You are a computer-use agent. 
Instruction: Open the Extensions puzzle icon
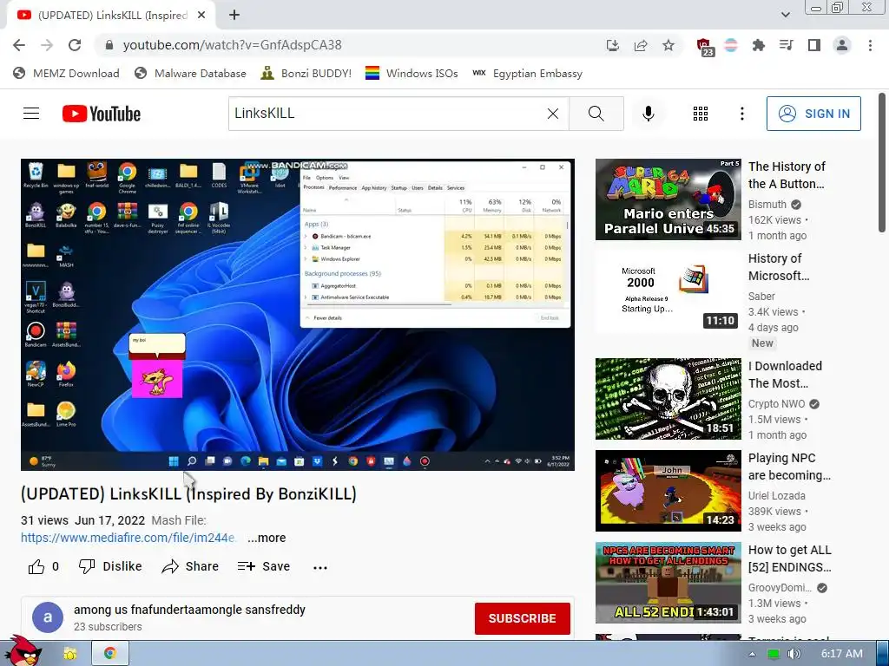pyautogui.click(x=758, y=45)
